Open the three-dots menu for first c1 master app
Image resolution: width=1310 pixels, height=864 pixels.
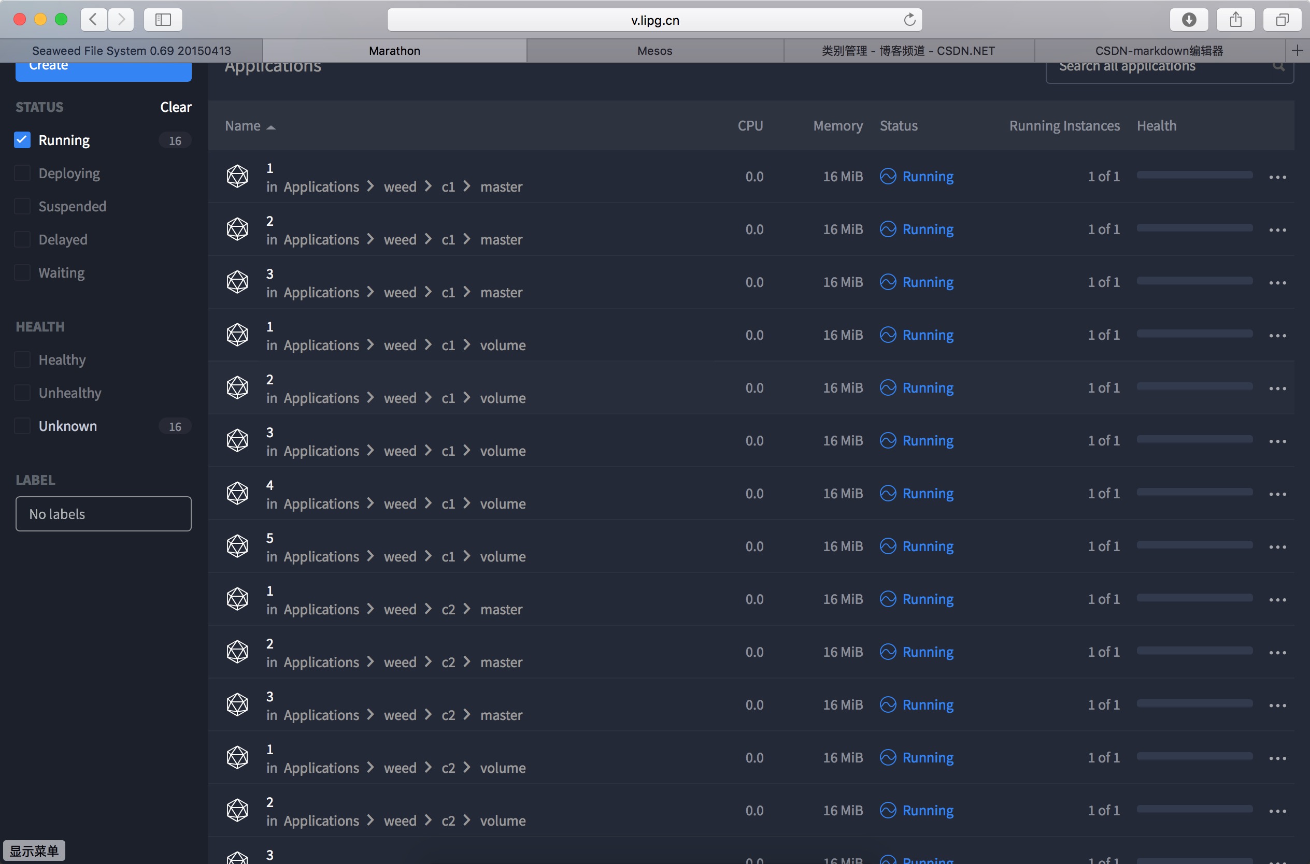point(1277,178)
